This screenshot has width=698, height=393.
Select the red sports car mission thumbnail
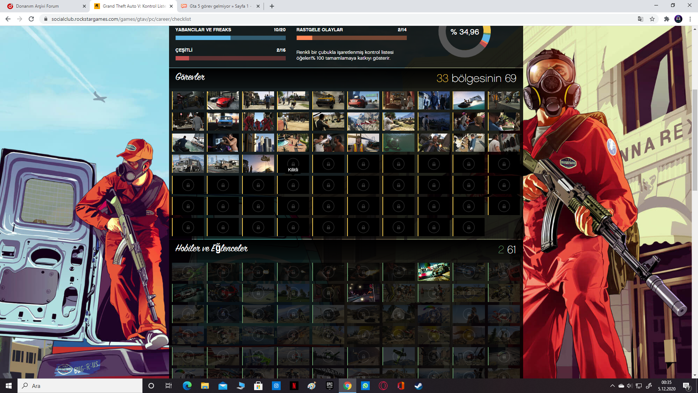223,100
